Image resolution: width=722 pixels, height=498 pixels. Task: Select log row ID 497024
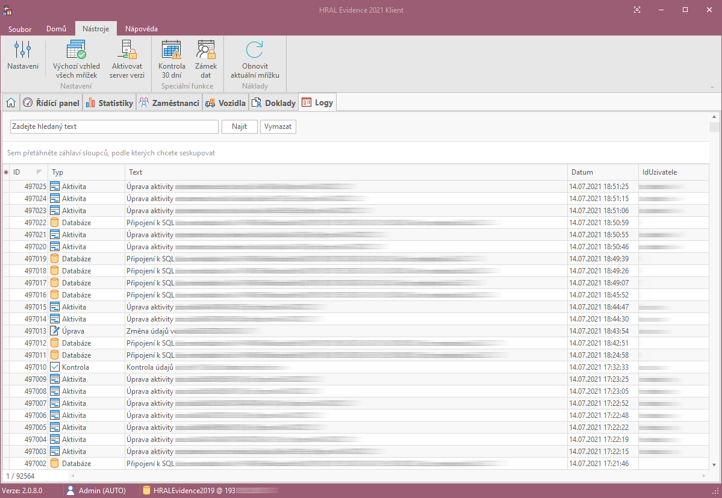pyautogui.click(x=36, y=198)
